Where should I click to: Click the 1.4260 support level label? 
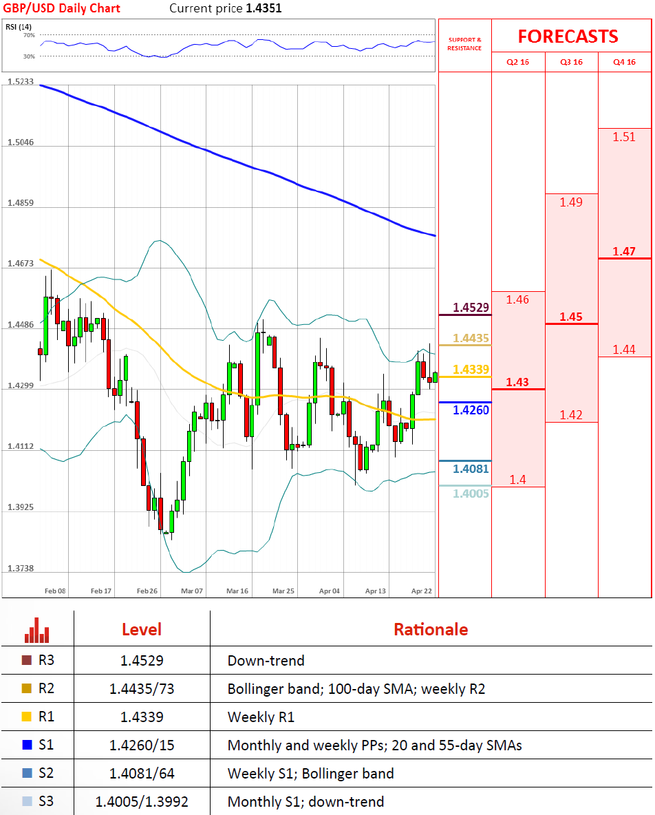[471, 410]
